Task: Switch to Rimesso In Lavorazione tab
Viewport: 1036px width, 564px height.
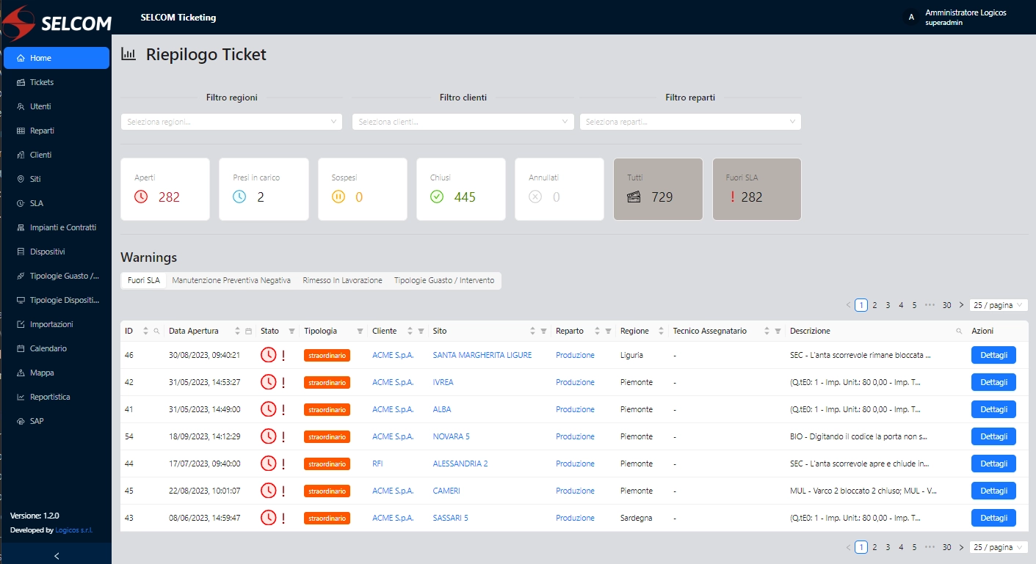Action: tap(342, 280)
